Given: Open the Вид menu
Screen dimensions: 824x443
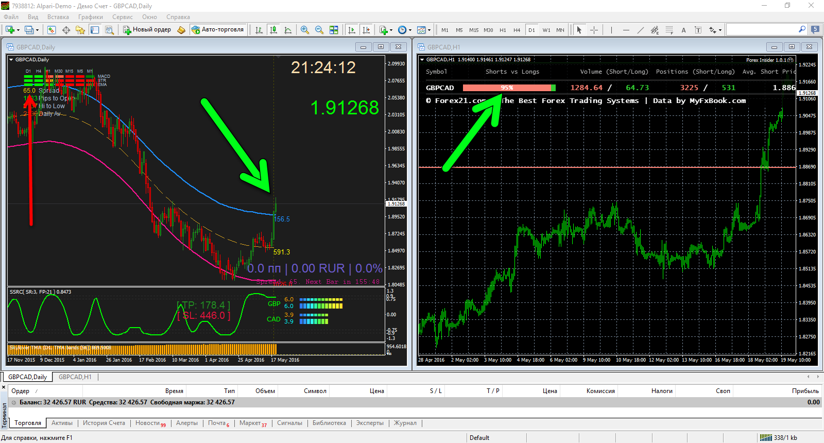Looking at the screenshot, I should [33, 17].
